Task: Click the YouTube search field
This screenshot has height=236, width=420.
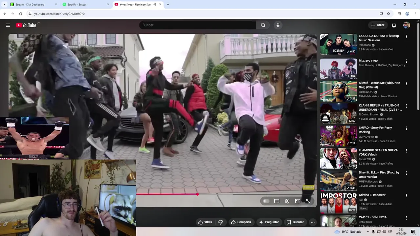Action: [x=198, y=25]
